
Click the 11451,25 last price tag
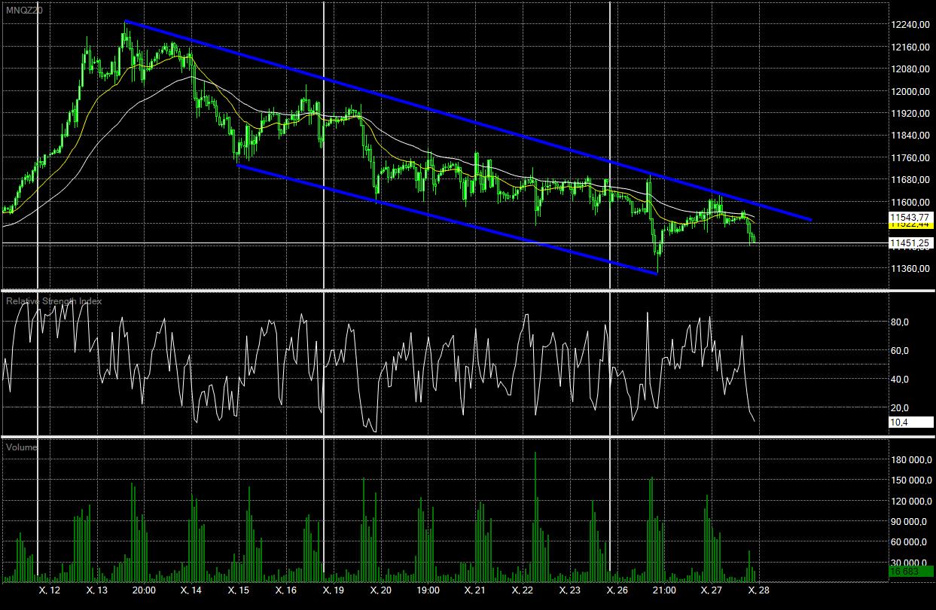point(911,242)
